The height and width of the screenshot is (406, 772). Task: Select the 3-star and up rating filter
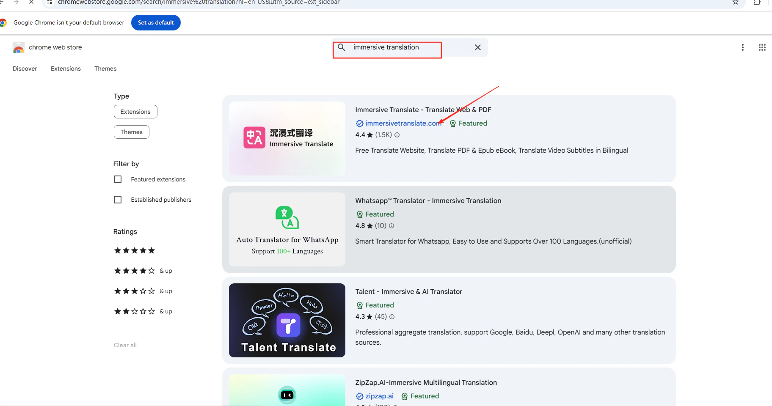tap(135, 291)
